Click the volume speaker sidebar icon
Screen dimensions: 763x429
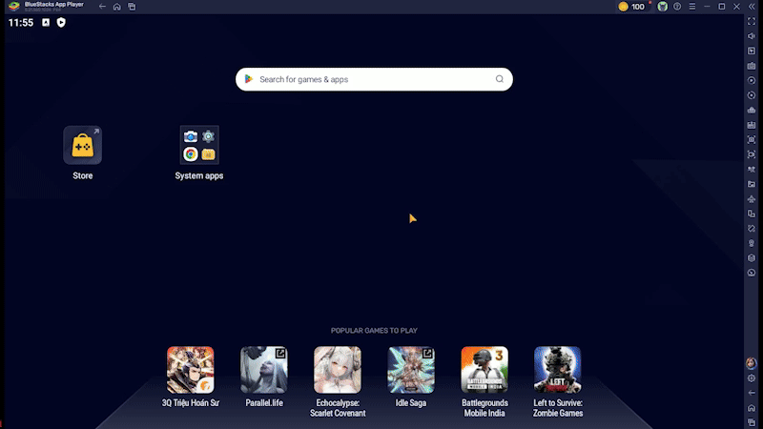[x=752, y=36]
